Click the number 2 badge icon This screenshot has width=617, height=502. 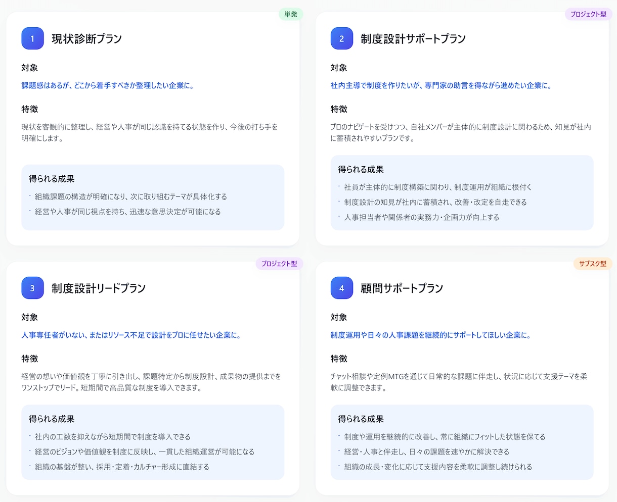342,38
